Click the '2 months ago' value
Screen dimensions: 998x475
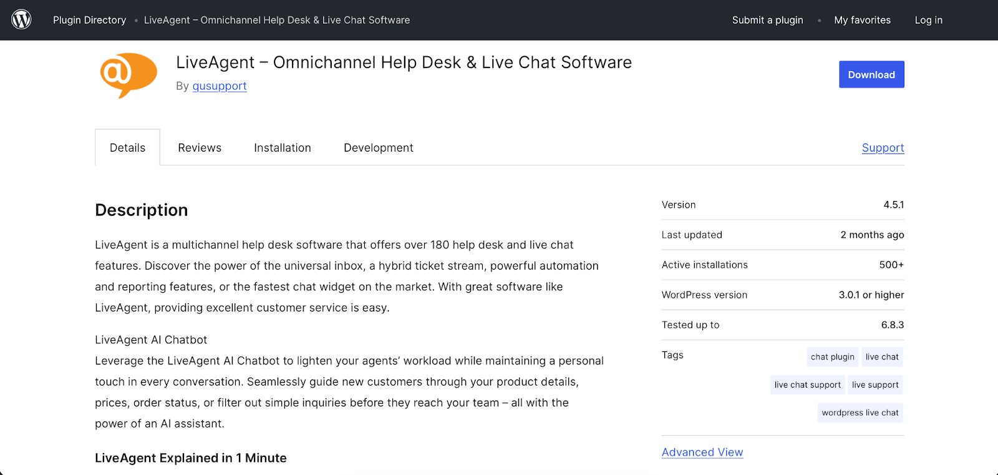pos(872,235)
